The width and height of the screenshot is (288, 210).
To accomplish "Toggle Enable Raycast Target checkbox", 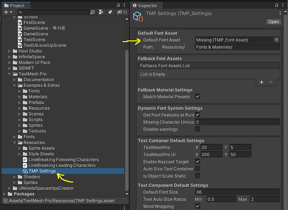I will (198, 161).
